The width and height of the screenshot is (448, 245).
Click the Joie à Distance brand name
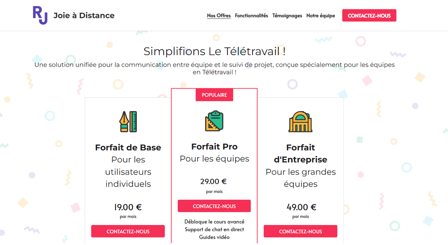click(x=84, y=15)
